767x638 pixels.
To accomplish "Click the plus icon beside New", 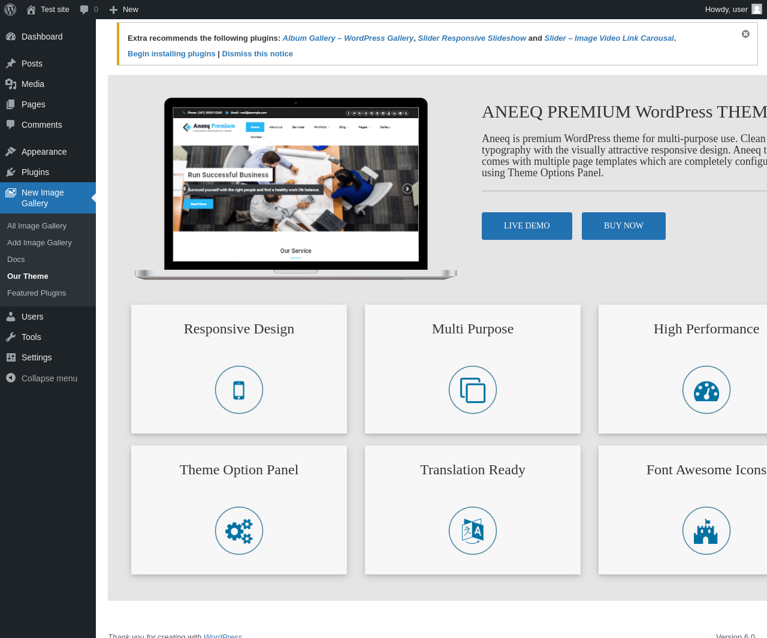I will (113, 10).
